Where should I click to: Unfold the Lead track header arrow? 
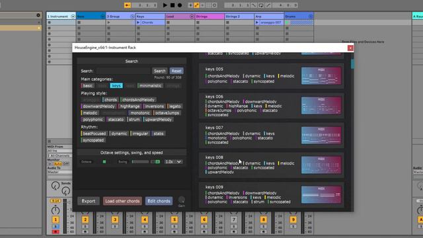pyautogui.click(x=192, y=17)
